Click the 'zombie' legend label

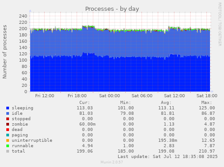[x=20, y=124]
